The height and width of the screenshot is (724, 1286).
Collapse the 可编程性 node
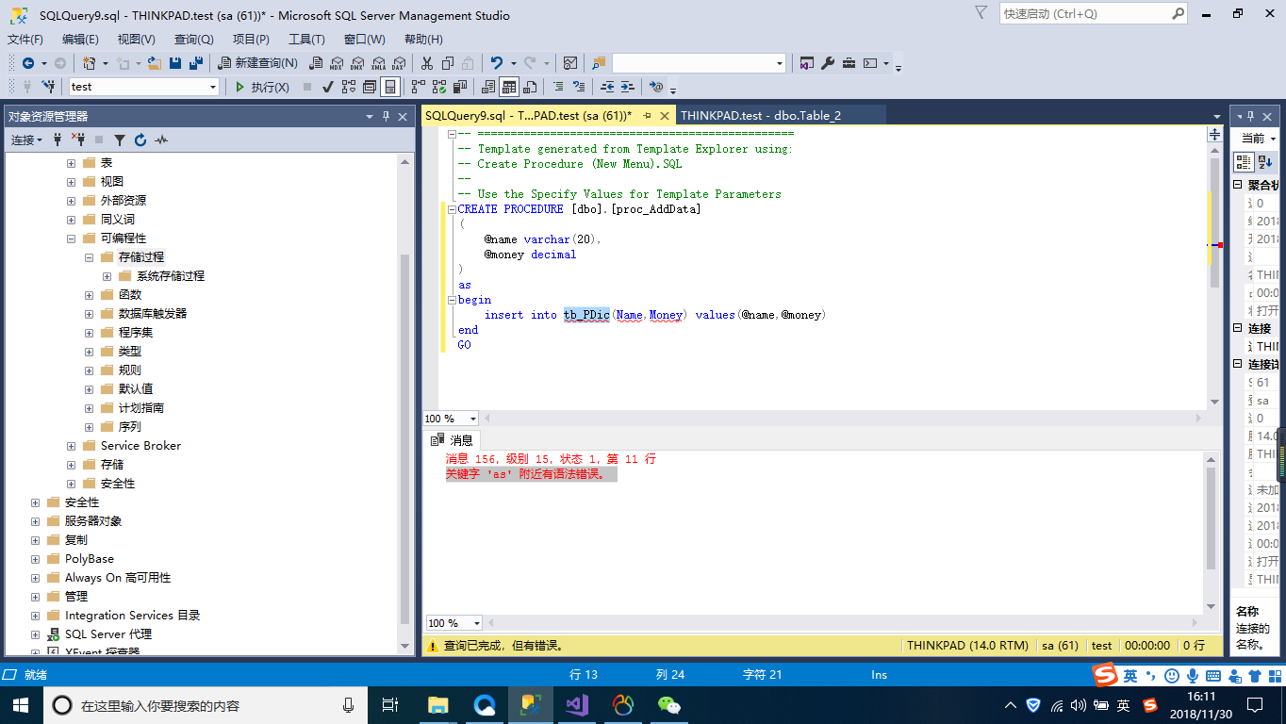coord(71,239)
